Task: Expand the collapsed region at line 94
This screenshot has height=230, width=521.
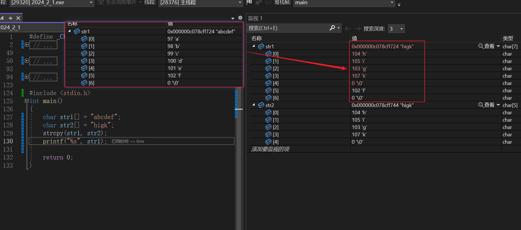Action: tap(27, 77)
